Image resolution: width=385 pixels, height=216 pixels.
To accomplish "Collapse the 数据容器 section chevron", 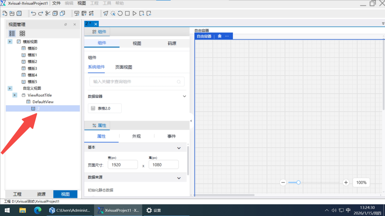I will coord(184,96).
